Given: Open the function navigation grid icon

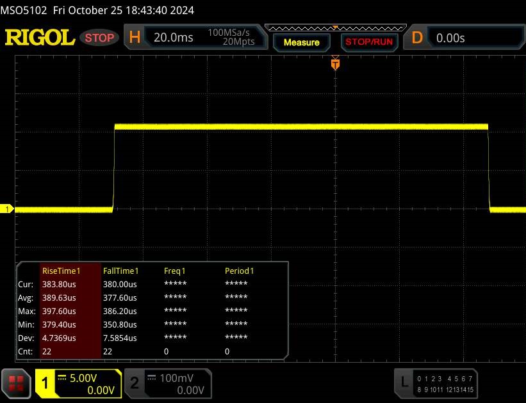Looking at the screenshot, I should click(x=17, y=383).
